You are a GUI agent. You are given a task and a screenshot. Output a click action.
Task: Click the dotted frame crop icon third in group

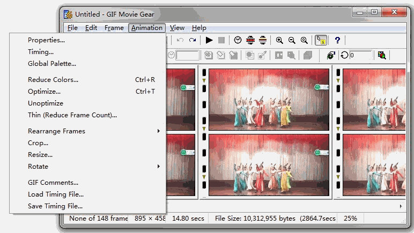point(233,55)
